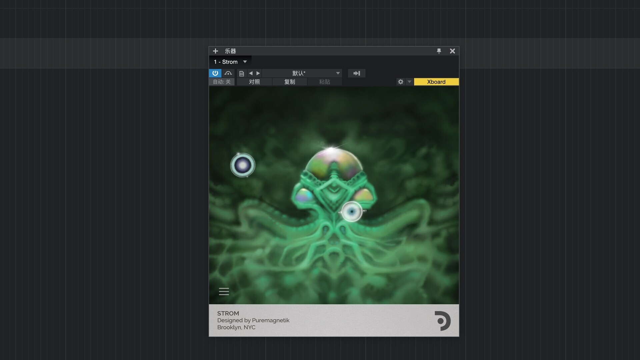The height and width of the screenshot is (360, 640).
Task: Click the Designed by Puremagnetik text
Action: click(x=253, y=320)
